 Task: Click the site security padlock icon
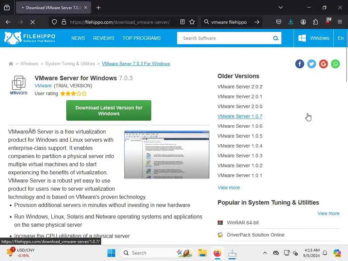tap(64, 22)
